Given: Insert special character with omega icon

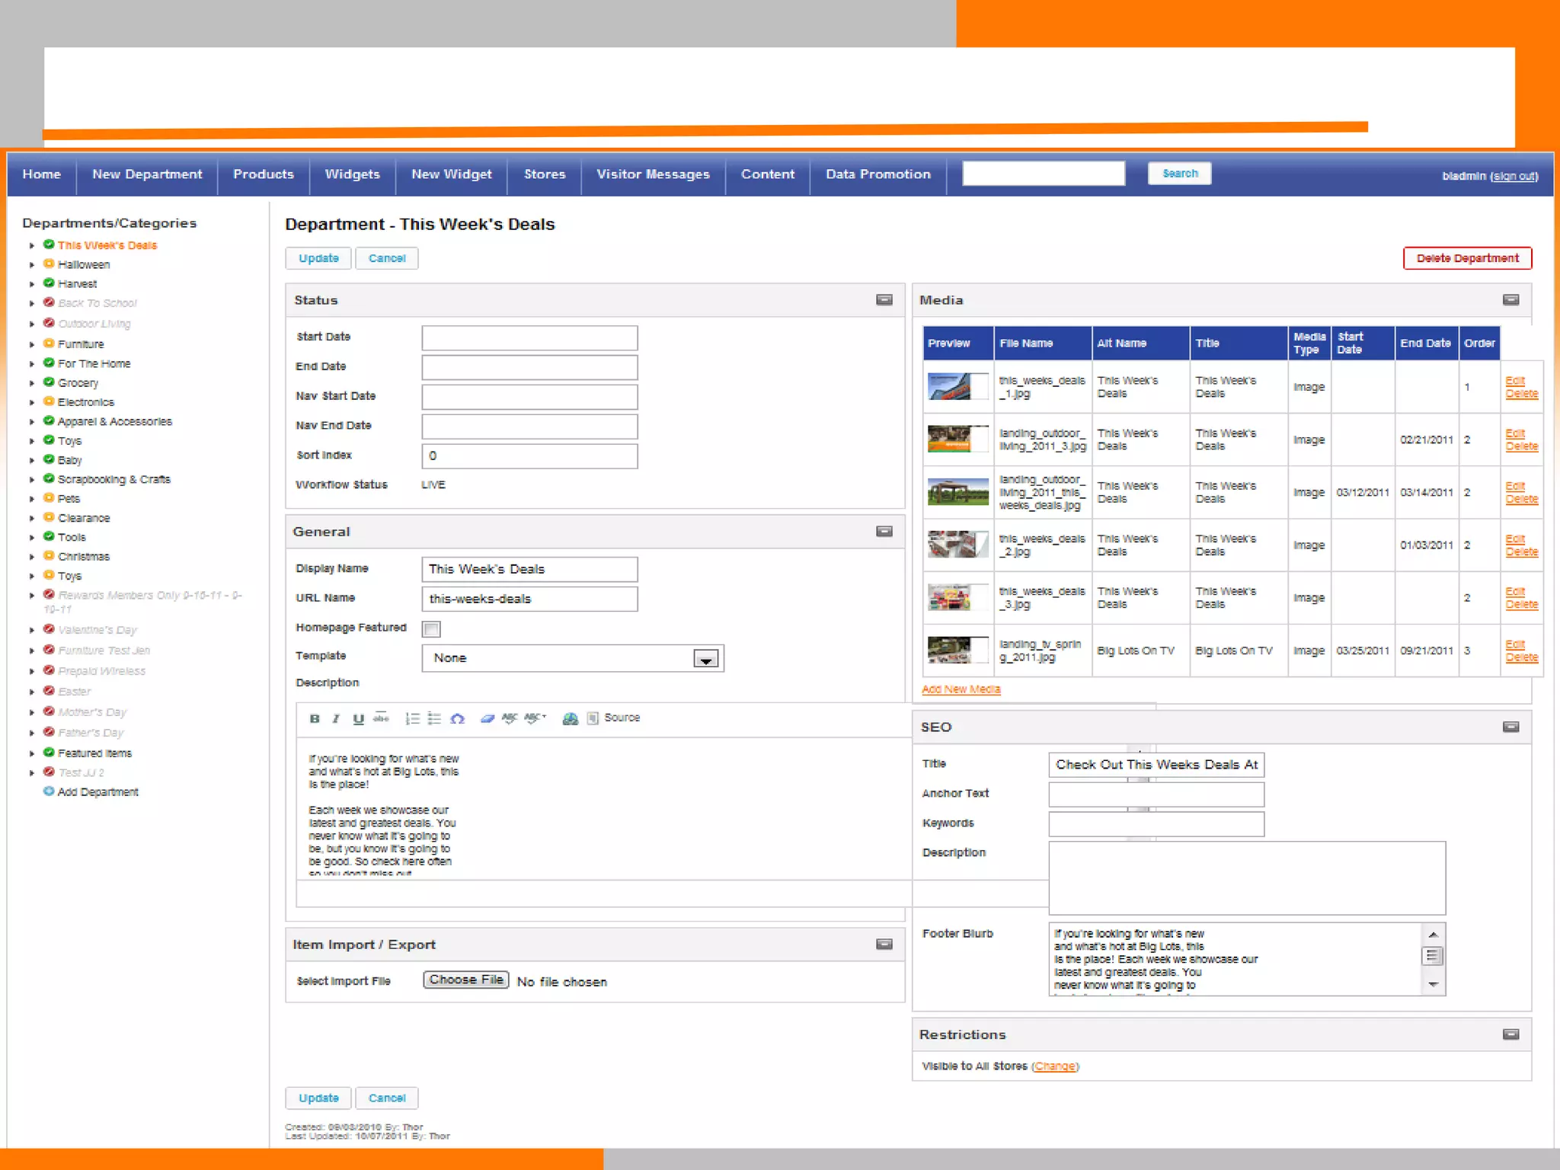Looking at the screenshot, I should 457,718.
